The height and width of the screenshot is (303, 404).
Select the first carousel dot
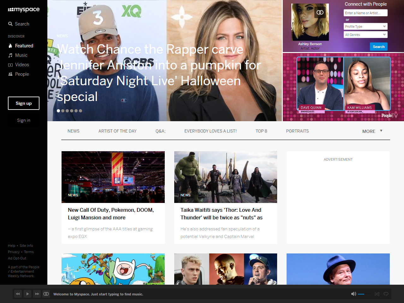pyautogui.click(x=58, y=111)
